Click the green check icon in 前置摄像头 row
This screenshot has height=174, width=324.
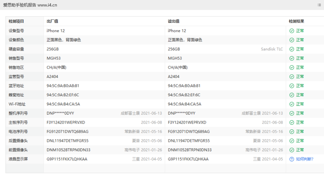point(292,150)
